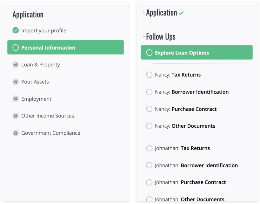Click the lock icon next to Your Assets
260x204 pixels.
point(16,82)
